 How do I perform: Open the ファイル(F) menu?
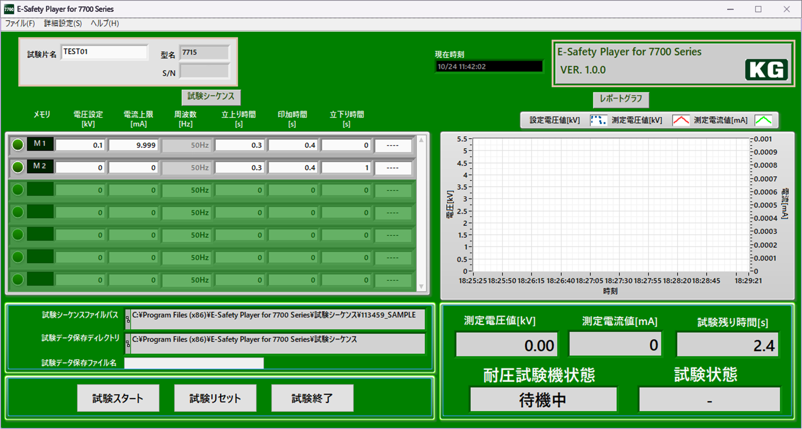coord(20,23)
